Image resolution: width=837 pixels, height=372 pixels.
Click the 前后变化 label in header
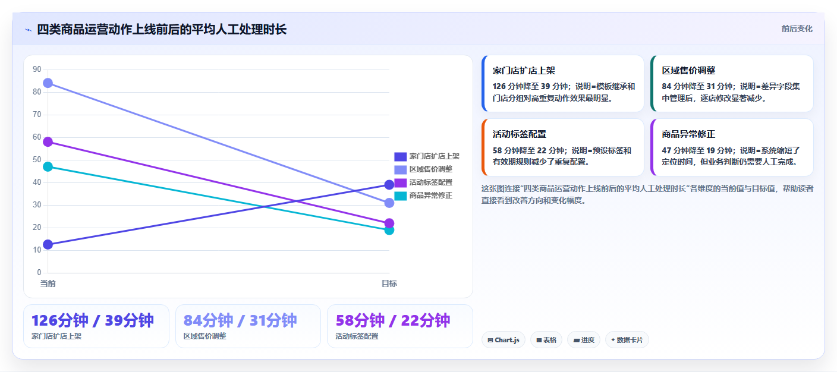[797, 29]
